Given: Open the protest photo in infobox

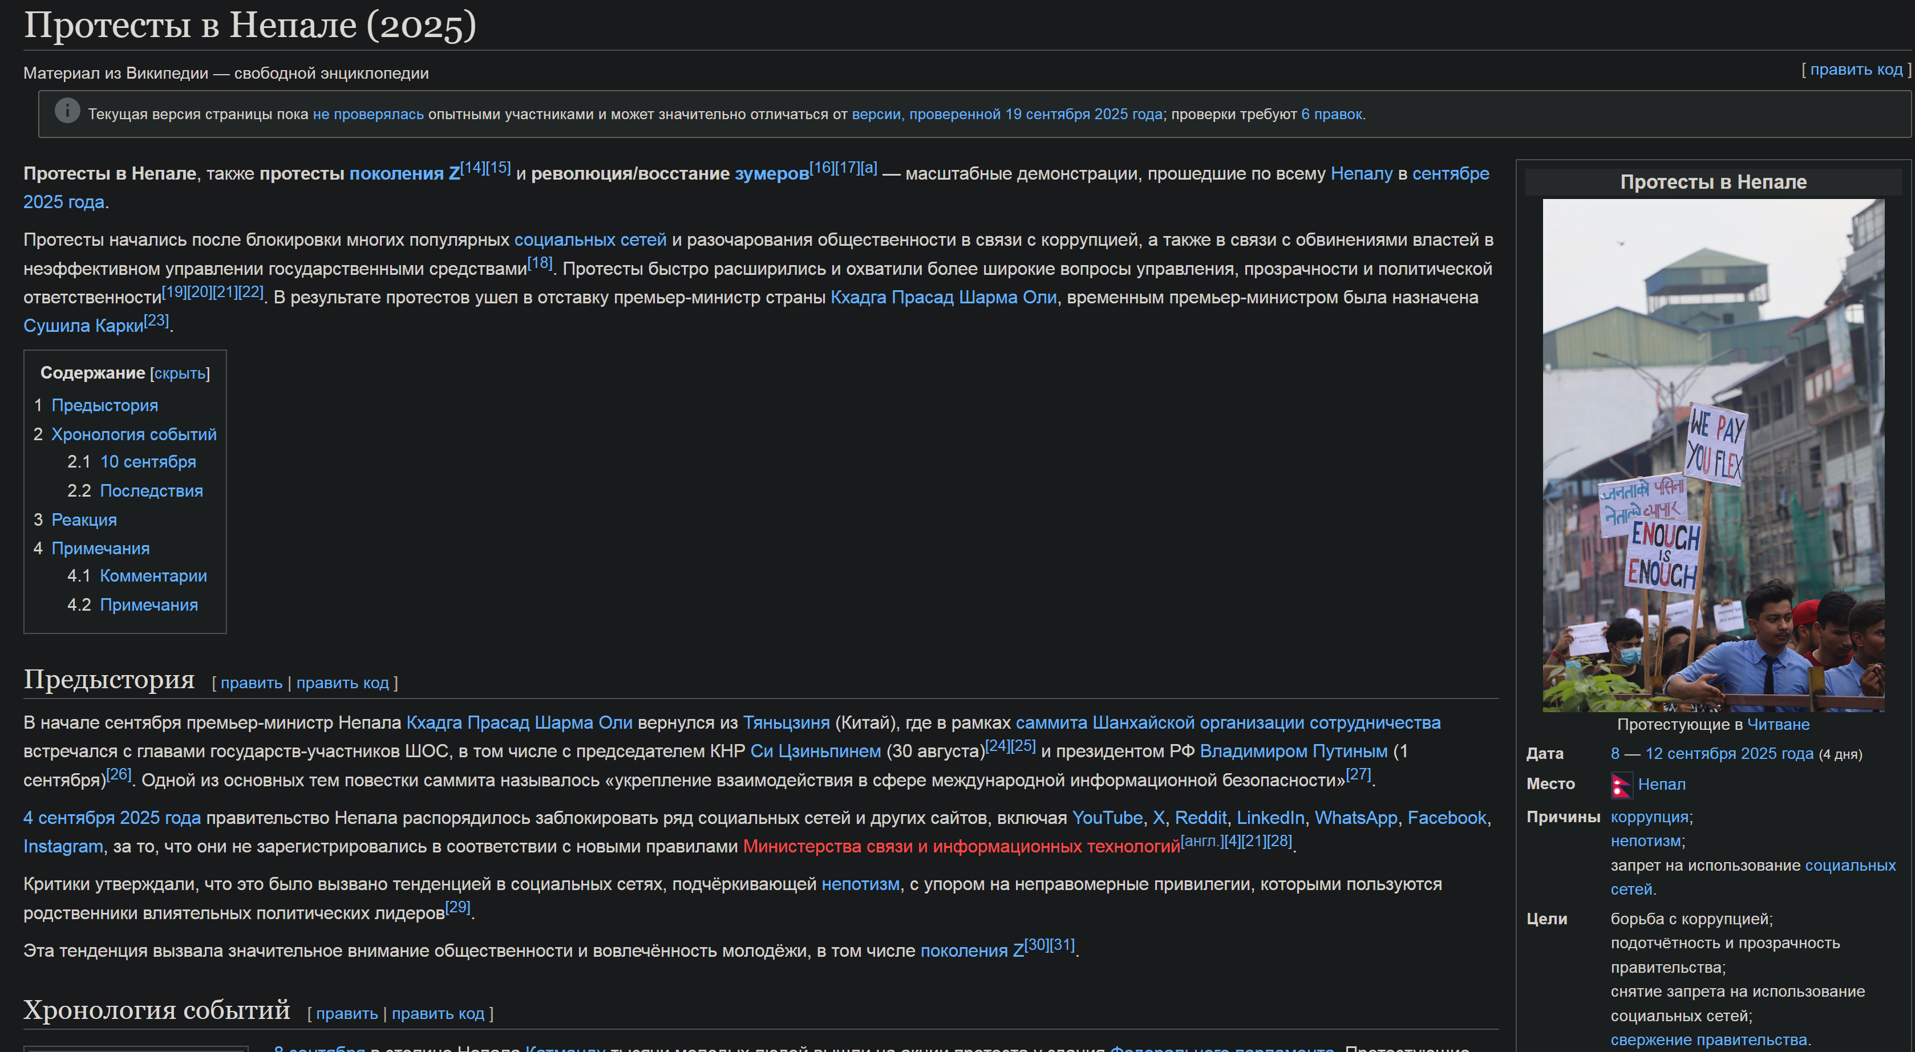Looking at the screenshot, I should tap(1713, 454).
